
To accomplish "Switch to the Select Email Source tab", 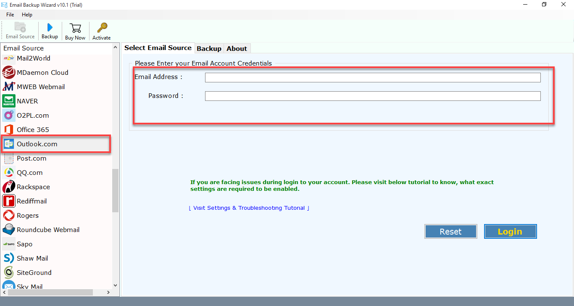I will point(158,48).
